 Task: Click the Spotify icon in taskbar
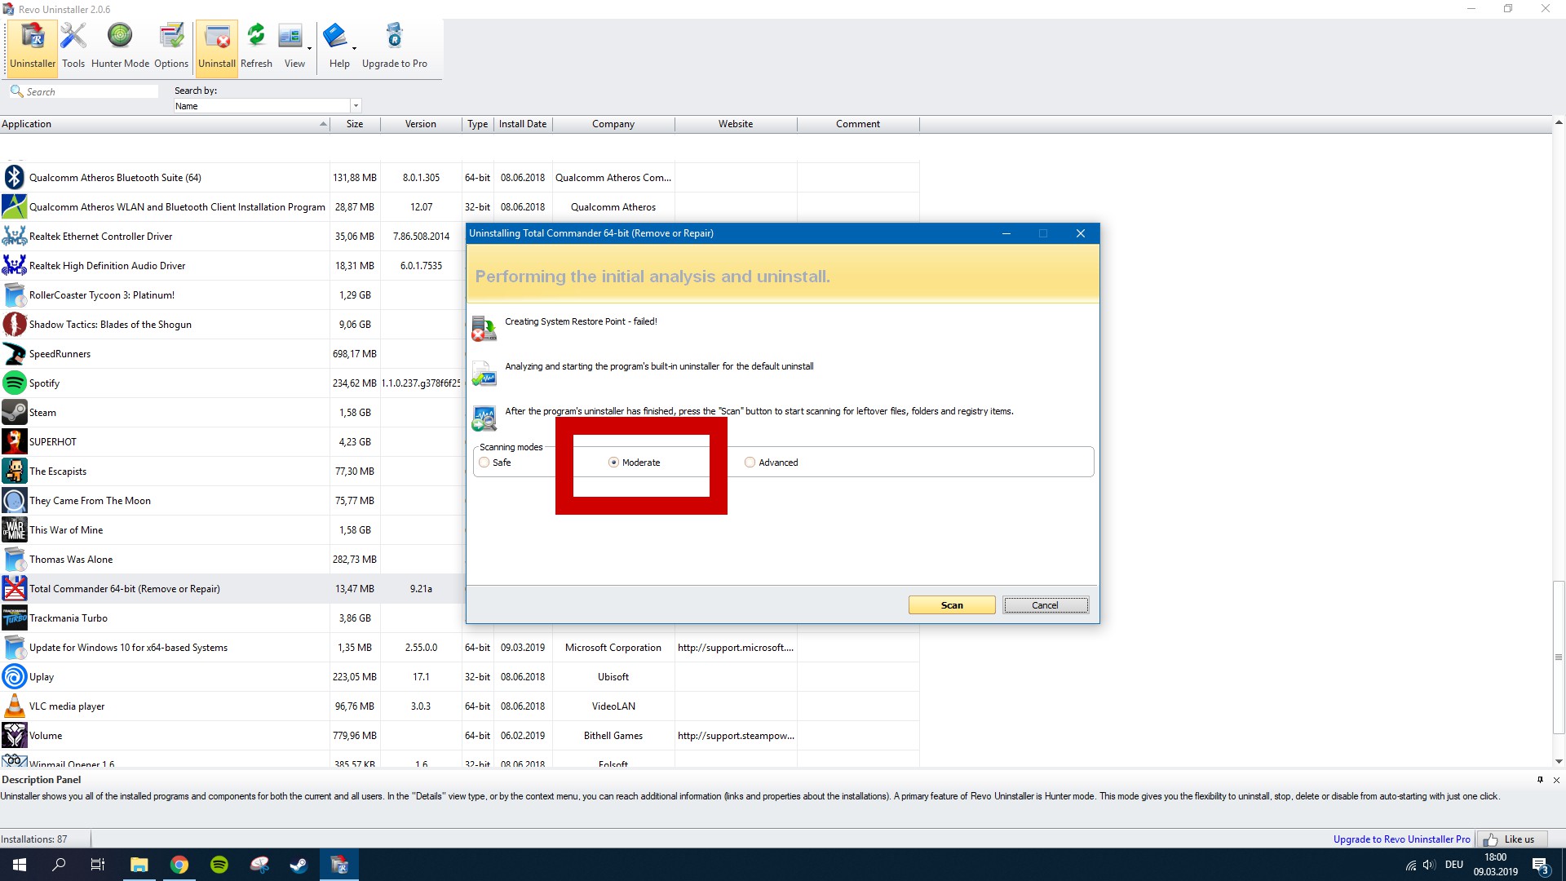pos(219,865)
